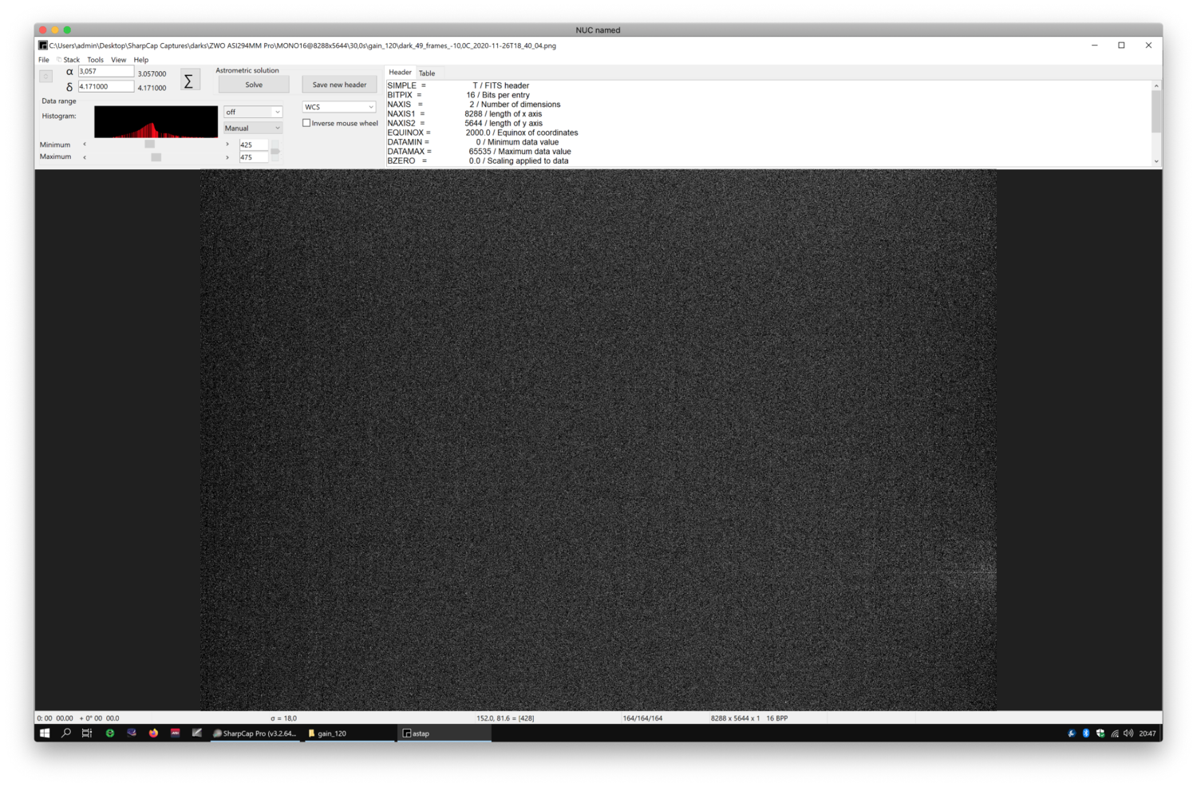This screenshot has height=787, width=1197.
Task: Switch to the Table tab
Action: pyautogui.click(x=427, y=73)
